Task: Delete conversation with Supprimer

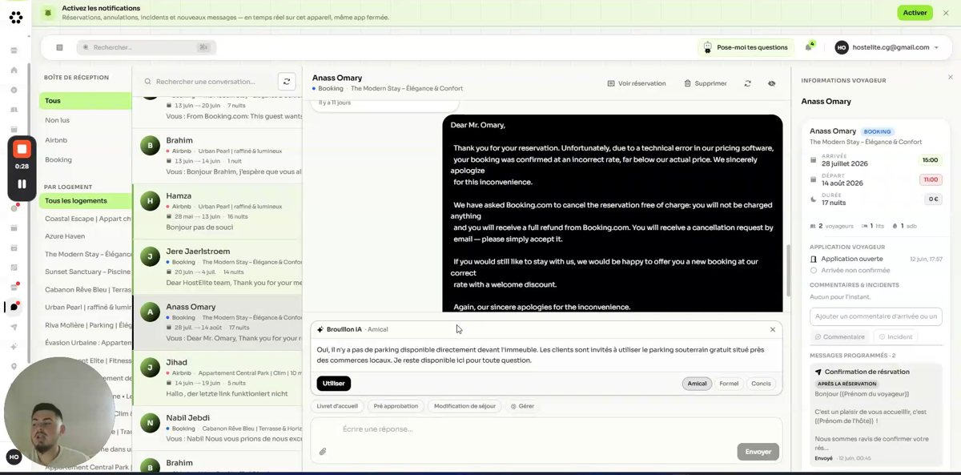Action: [x=706, y=83]
